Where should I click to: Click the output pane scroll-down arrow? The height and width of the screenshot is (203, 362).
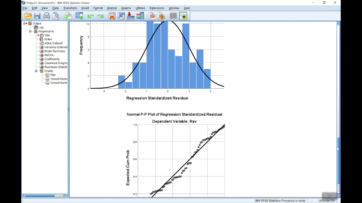pyautogui.click(x=338, y=195)
